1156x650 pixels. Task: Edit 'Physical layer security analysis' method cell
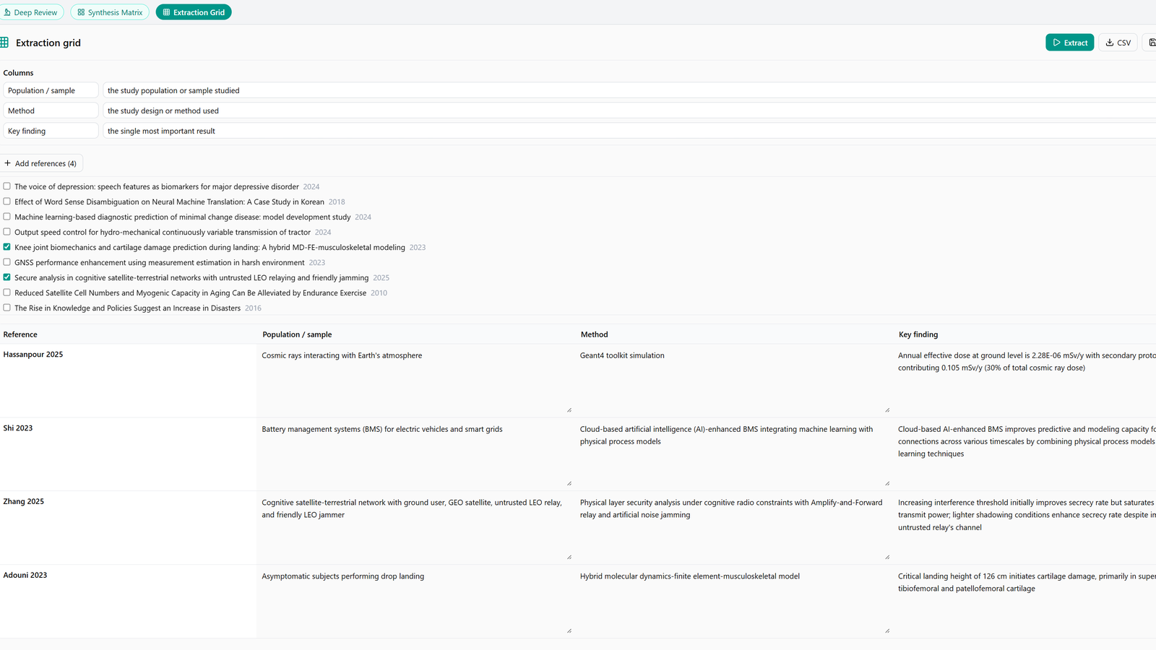tap(733, 528)
